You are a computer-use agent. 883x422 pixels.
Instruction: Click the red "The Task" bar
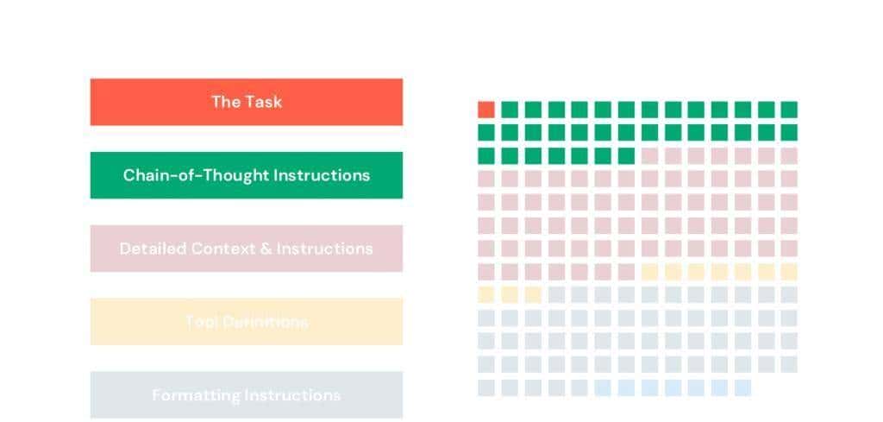(246, 102)
